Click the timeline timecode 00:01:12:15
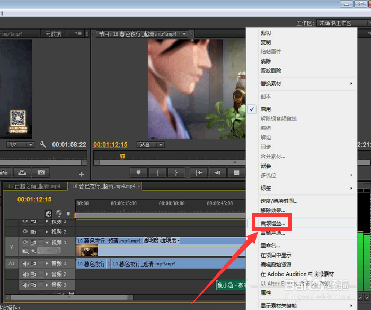 coord(34,199)
